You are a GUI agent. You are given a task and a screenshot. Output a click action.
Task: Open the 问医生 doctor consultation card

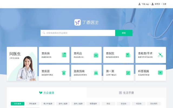[22, 64]
